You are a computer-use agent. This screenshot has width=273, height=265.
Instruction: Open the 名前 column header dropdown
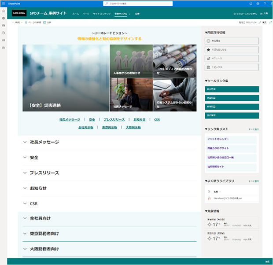[217, 191]
